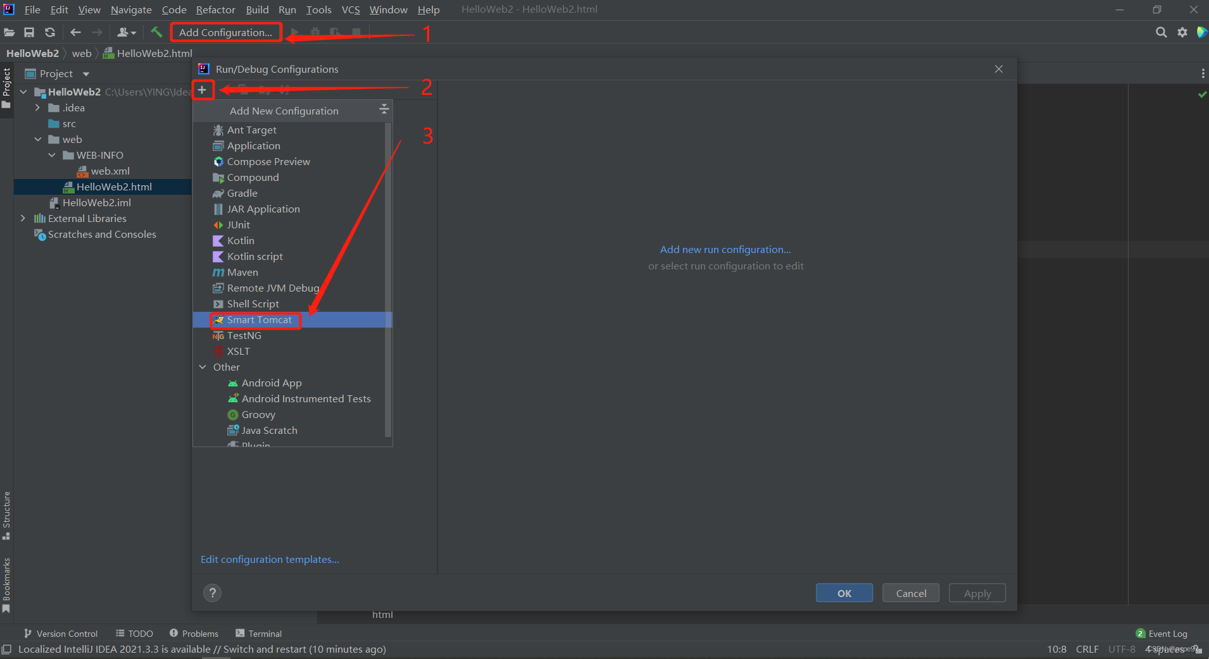Collapse the web folder node
This screenshot has width=1209, height=659.
coord(38,139)
